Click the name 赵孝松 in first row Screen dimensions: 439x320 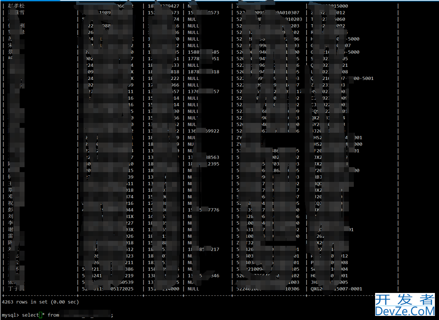(x=16, y=6)
